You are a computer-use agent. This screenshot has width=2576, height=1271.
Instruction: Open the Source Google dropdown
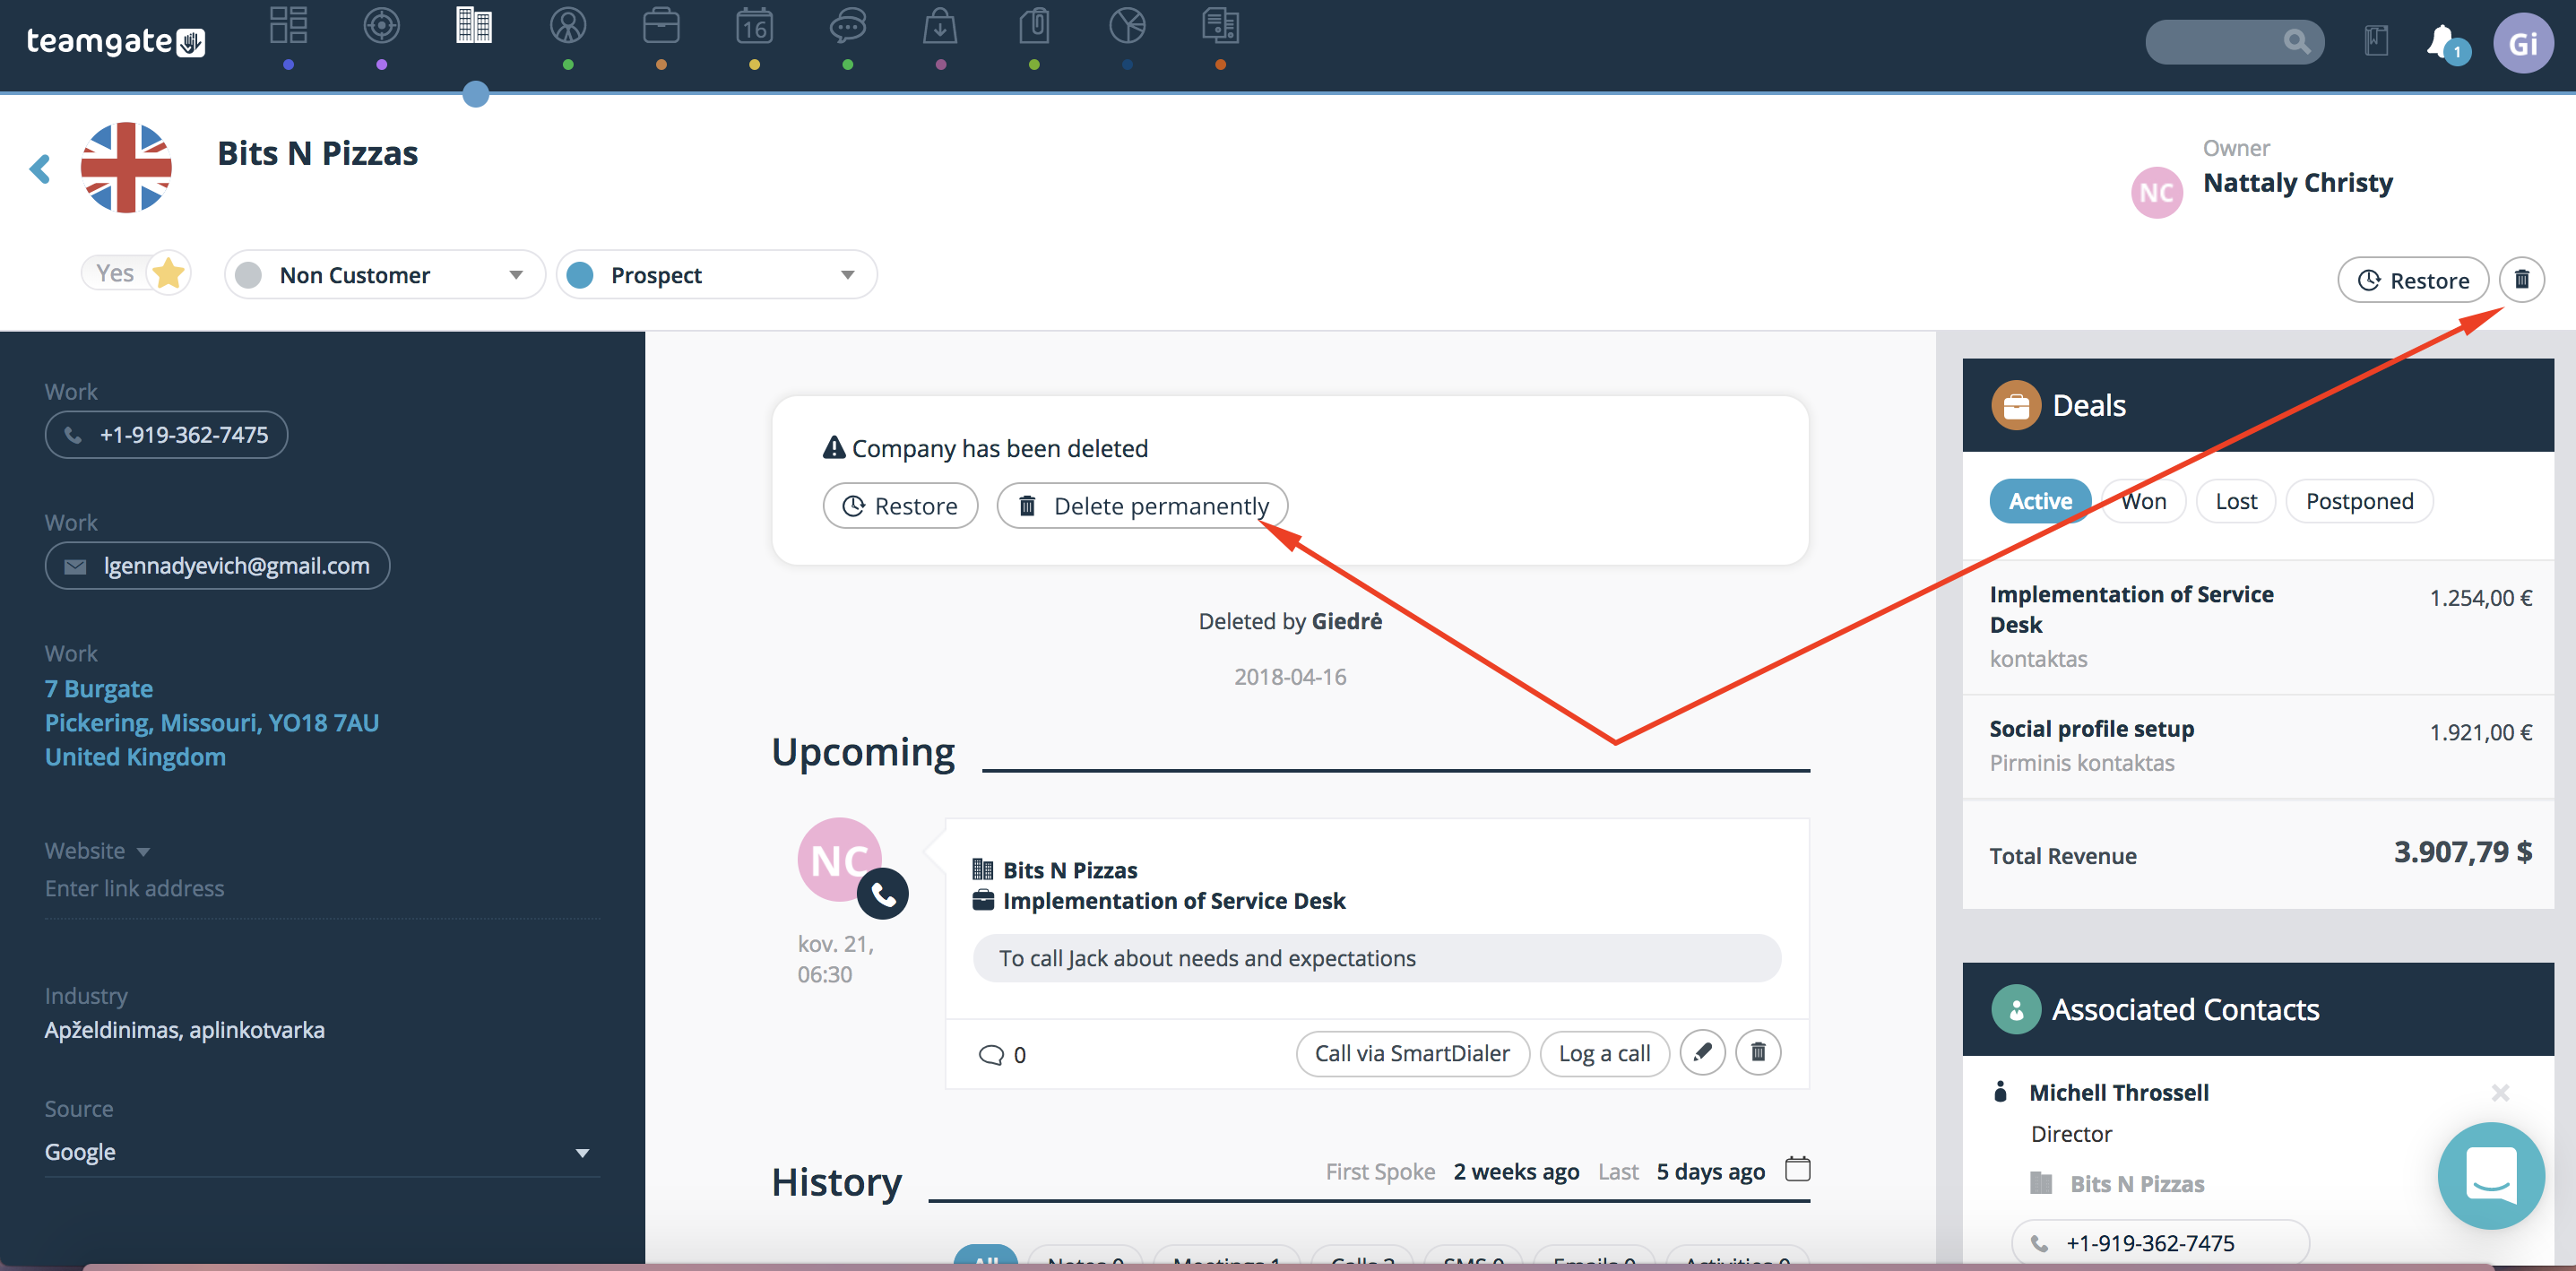[322, 1152]
